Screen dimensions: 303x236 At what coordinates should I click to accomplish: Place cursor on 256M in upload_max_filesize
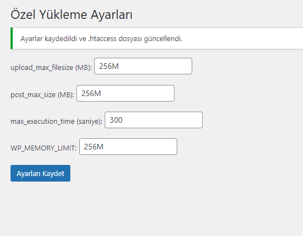pos(109,66)
